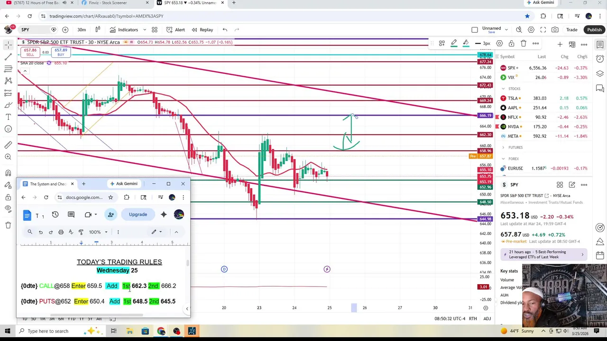Delete the selected drawing with the trash icon
Screen dimensions: 607x341
coord(524,44)
